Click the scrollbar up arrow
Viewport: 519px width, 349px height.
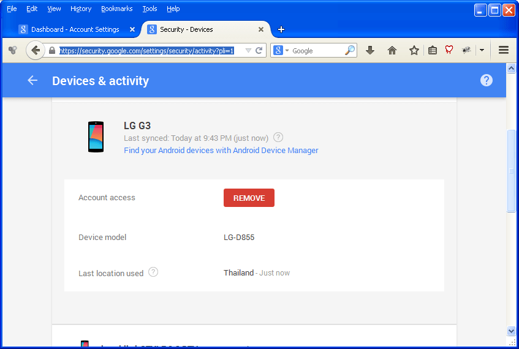511,68
